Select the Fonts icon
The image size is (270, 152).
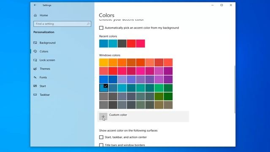[35, 77]
